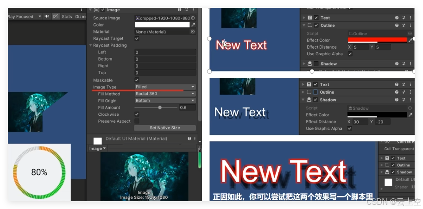Open the Image Type dropdown showing Filled
The image size is (423, 209).
tap(165, 87)
